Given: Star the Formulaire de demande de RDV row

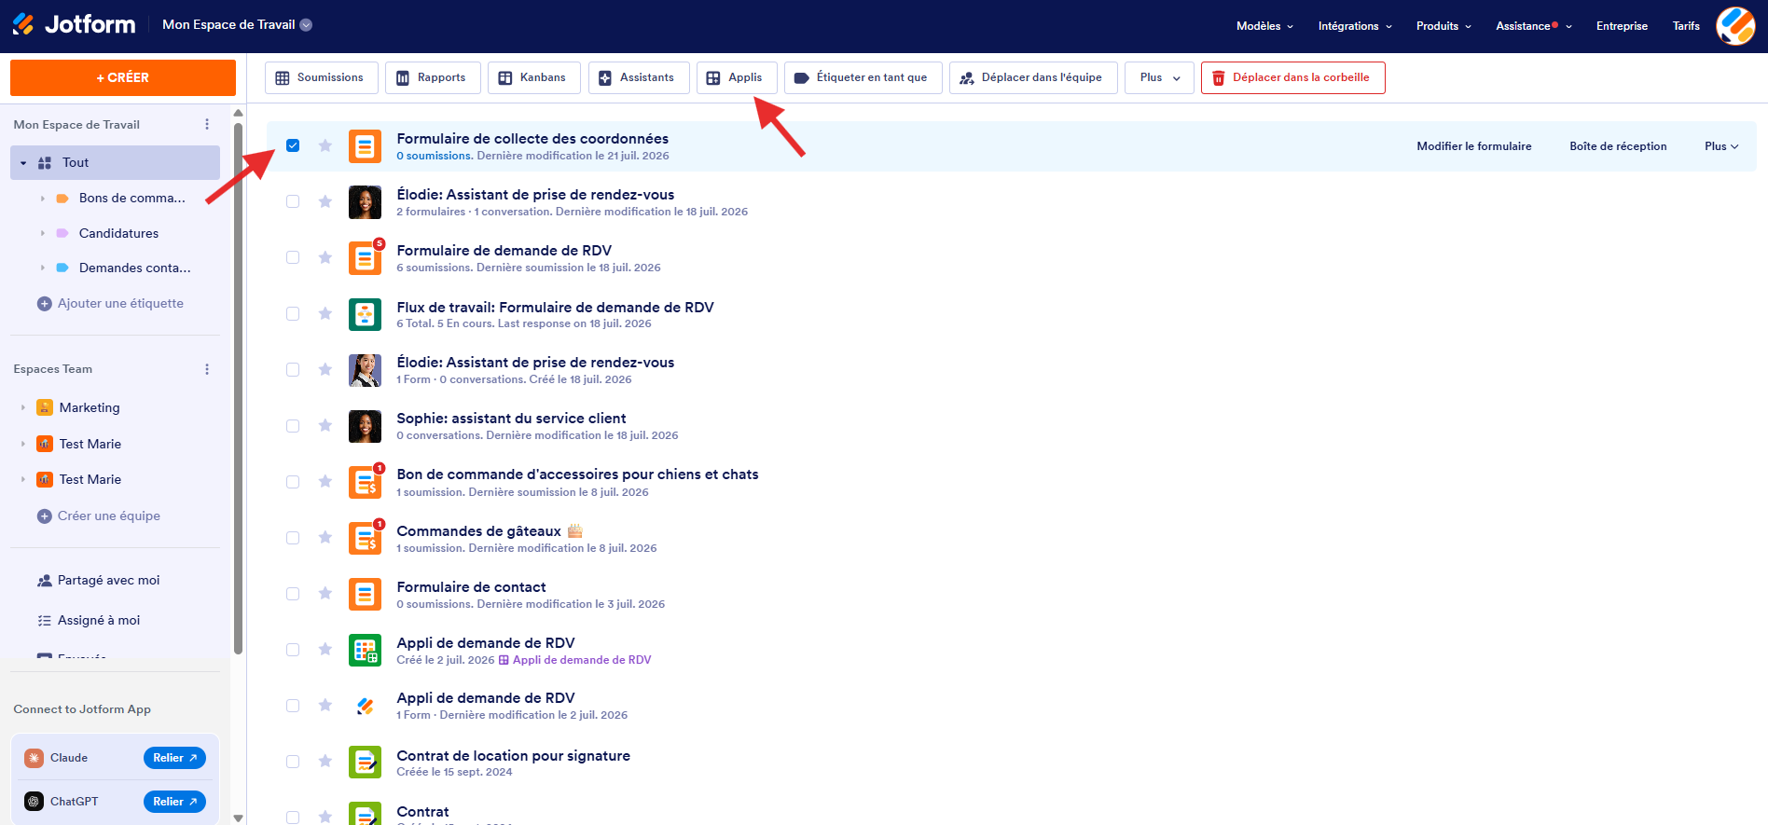Looking at the screenshot, I should (x=325, y=257).
